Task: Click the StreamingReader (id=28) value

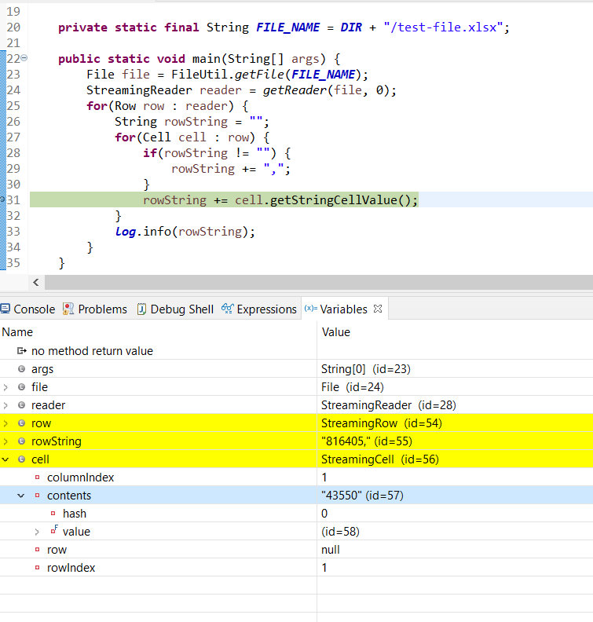Action: (388, 405)
